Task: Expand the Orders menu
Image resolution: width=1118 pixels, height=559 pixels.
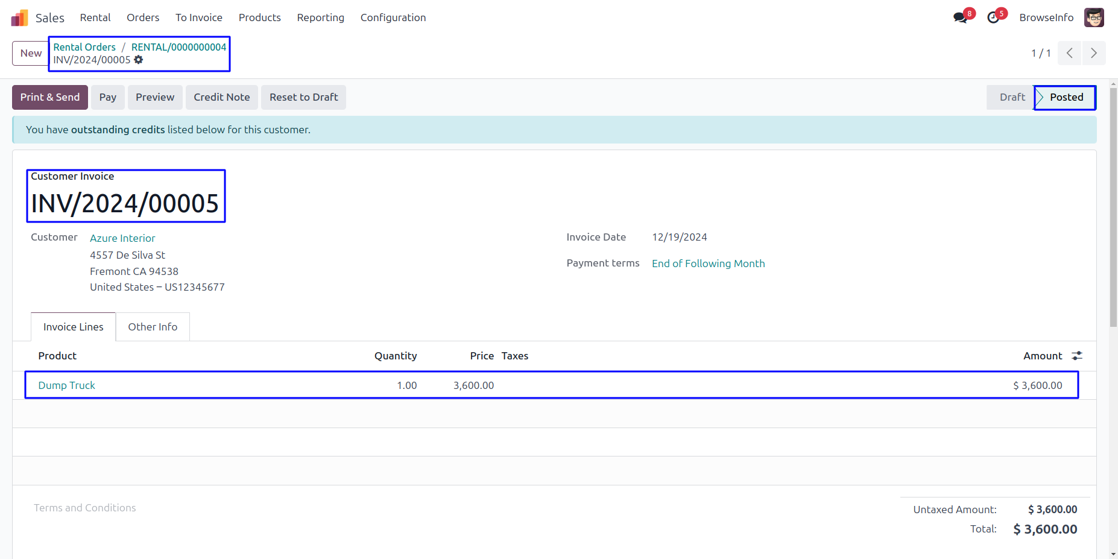Action: tap(143, 18)
